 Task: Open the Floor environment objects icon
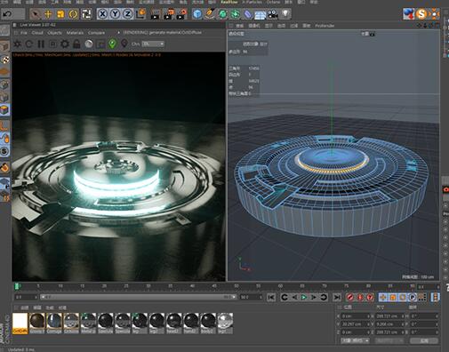click(x=261, y=14)
